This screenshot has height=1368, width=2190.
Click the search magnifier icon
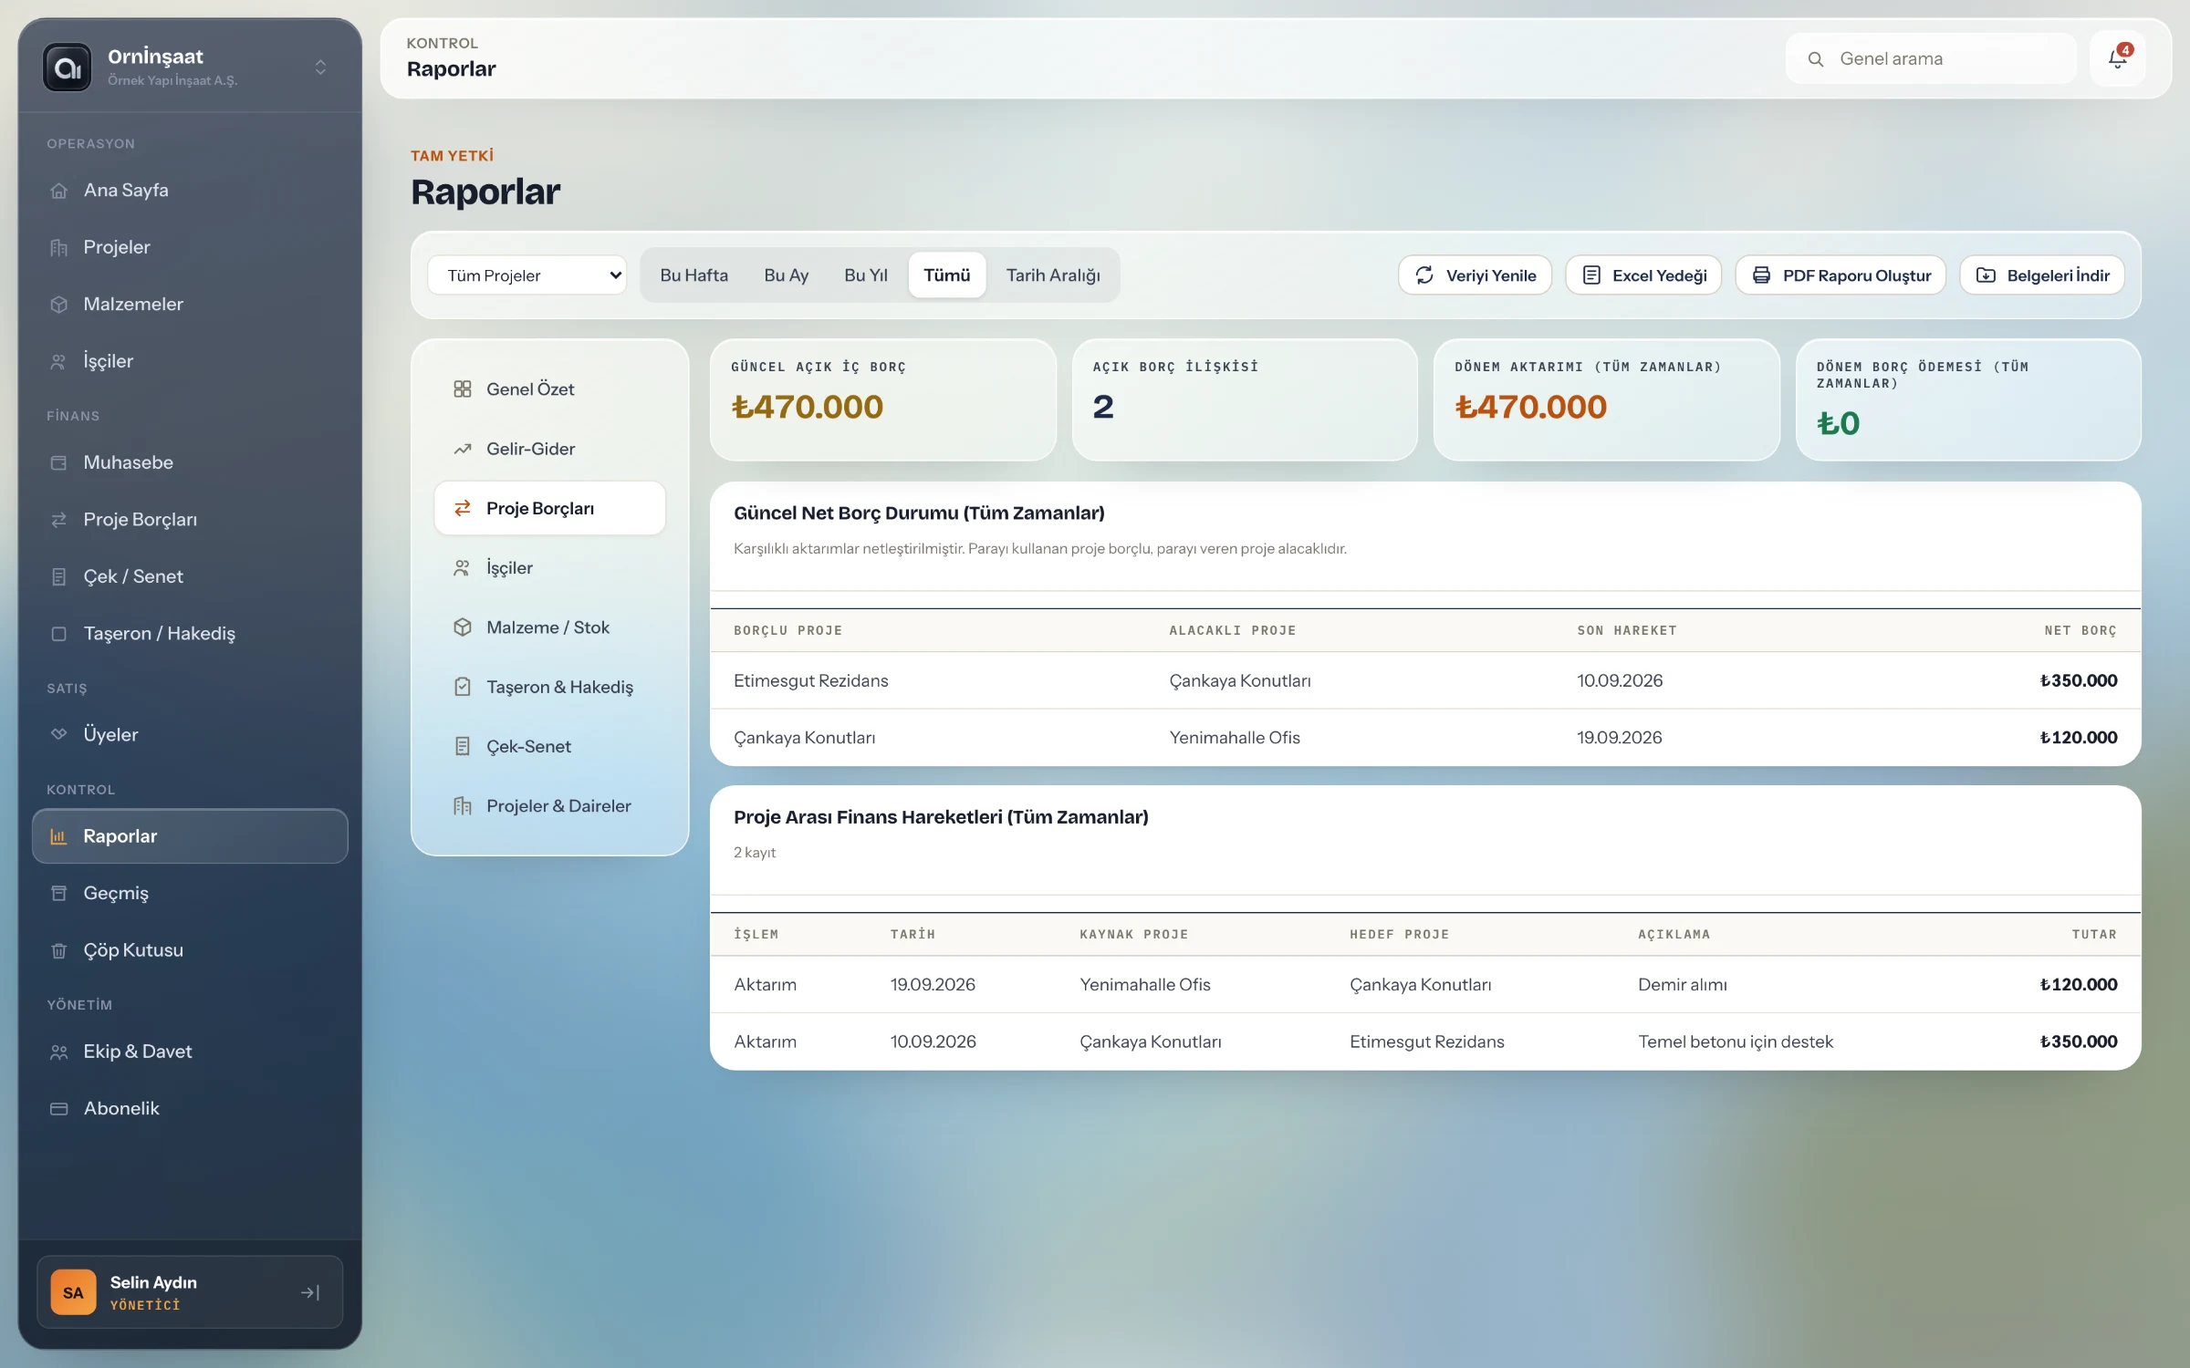(x=1816, y=59)
